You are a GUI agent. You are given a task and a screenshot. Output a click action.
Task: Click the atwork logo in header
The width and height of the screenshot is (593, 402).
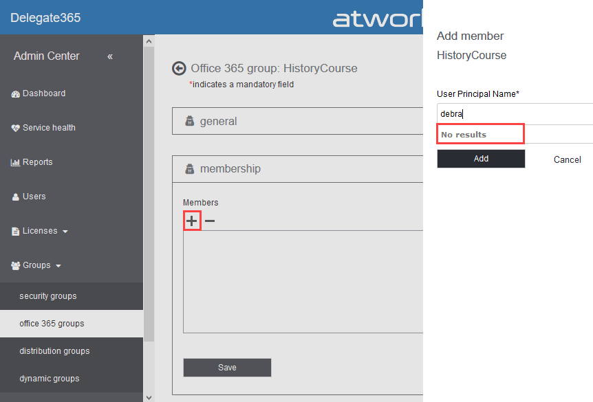(378, 19)
